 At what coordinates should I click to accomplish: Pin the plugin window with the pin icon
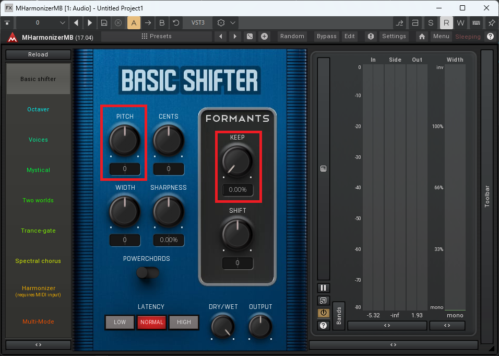pyautogui.click(x=491, y=22)
